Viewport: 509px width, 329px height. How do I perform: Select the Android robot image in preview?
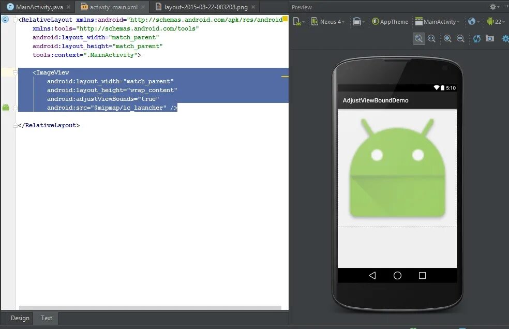397,168
